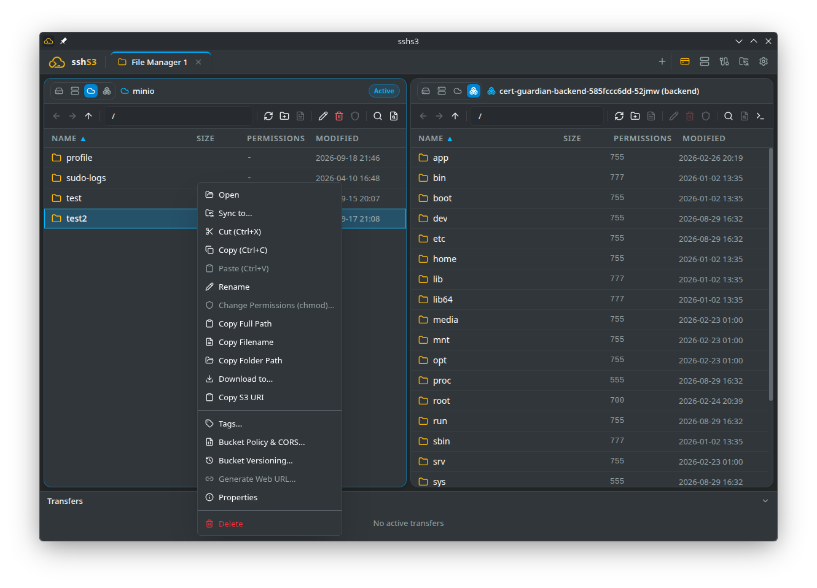Open the file manager view icon in top bar

(685, 61)
